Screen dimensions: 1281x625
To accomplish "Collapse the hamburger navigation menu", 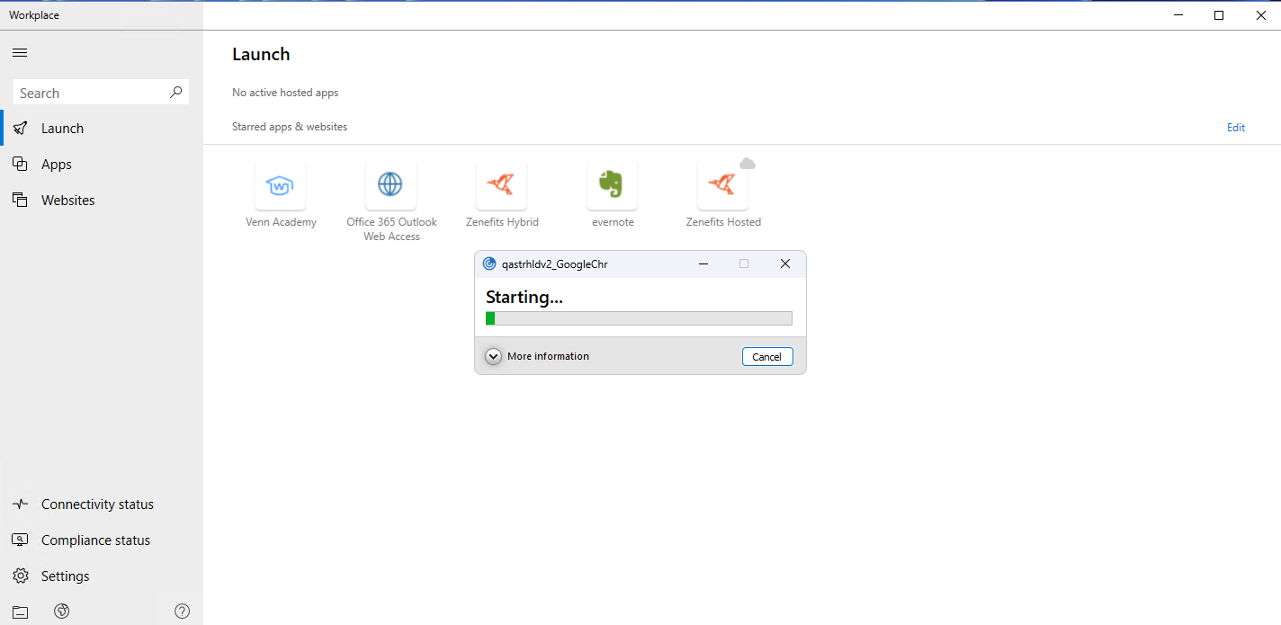I will pos(20,53).
